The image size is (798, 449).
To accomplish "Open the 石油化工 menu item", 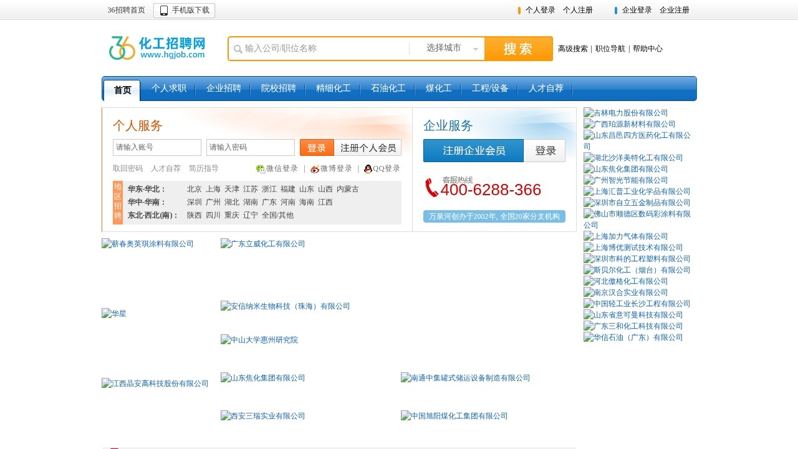I will [x=388, y=89].
